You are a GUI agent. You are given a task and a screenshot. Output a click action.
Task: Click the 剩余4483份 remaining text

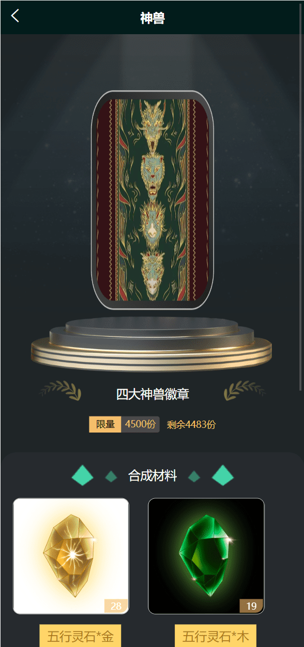click(x=191, y=425)
